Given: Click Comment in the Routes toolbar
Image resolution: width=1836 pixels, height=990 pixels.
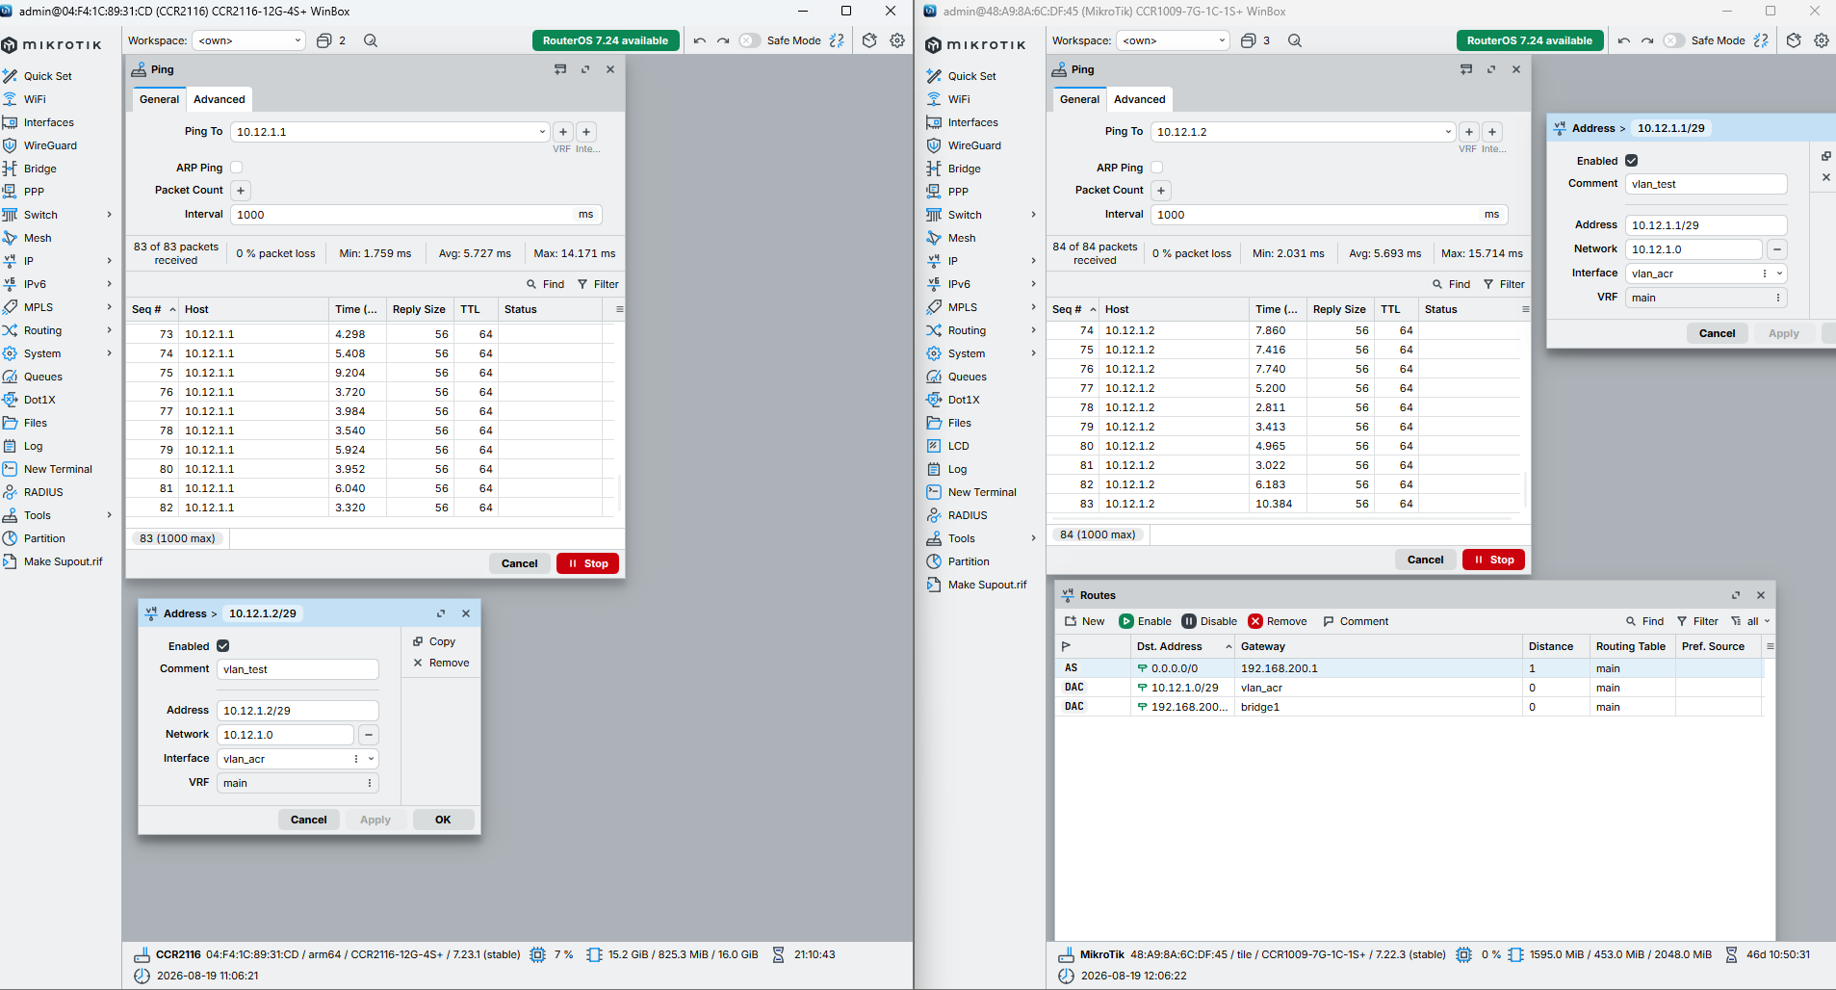Looking at the screenshot, I should [x=1356, y=621].
